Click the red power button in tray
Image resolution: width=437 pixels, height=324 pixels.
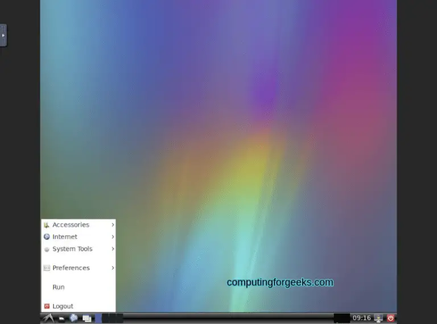(391, 318)
